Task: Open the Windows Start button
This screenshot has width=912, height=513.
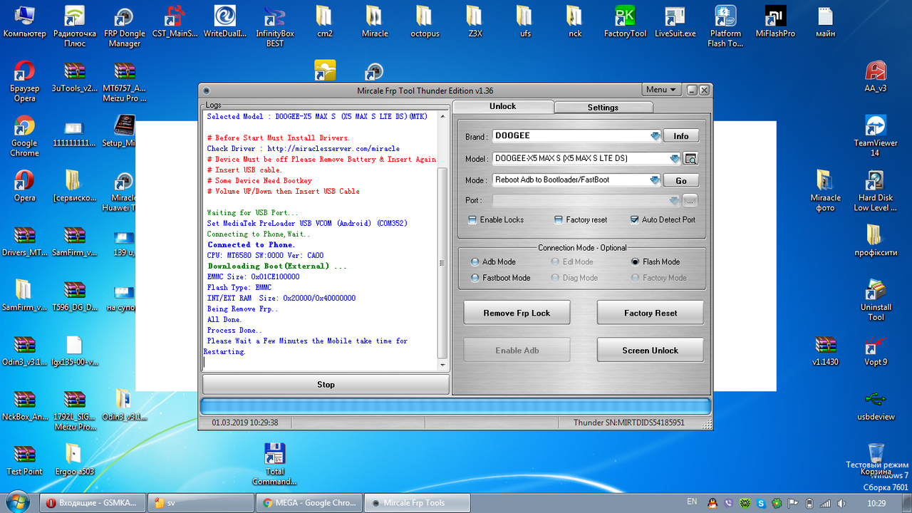Action: (18, 502)
